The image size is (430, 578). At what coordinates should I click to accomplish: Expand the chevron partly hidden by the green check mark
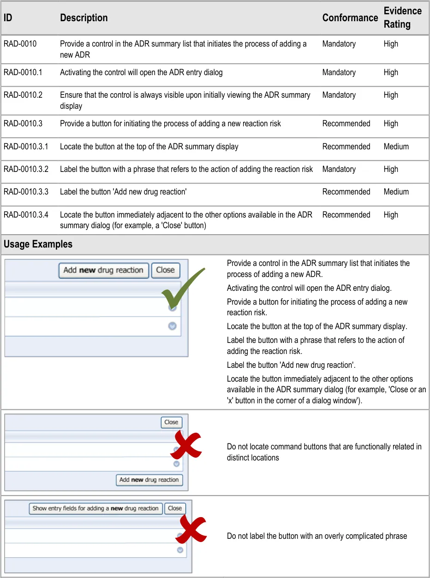(173, 307)
